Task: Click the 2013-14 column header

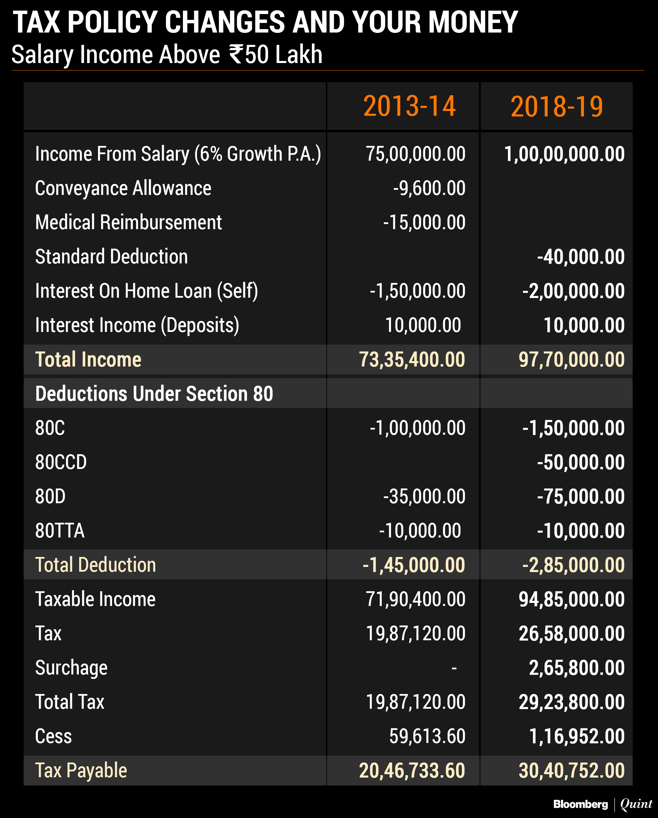Action: click(409, 106)
